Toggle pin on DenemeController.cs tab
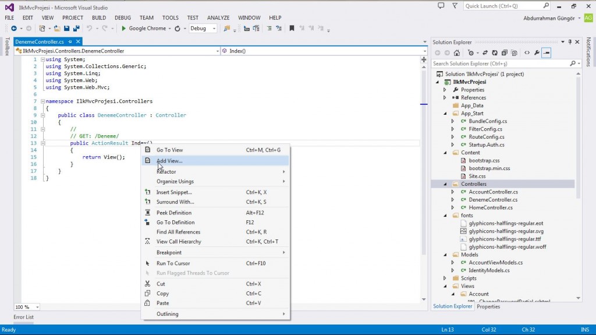This screenshot has width=596, height=335. [x=70, y=42]
